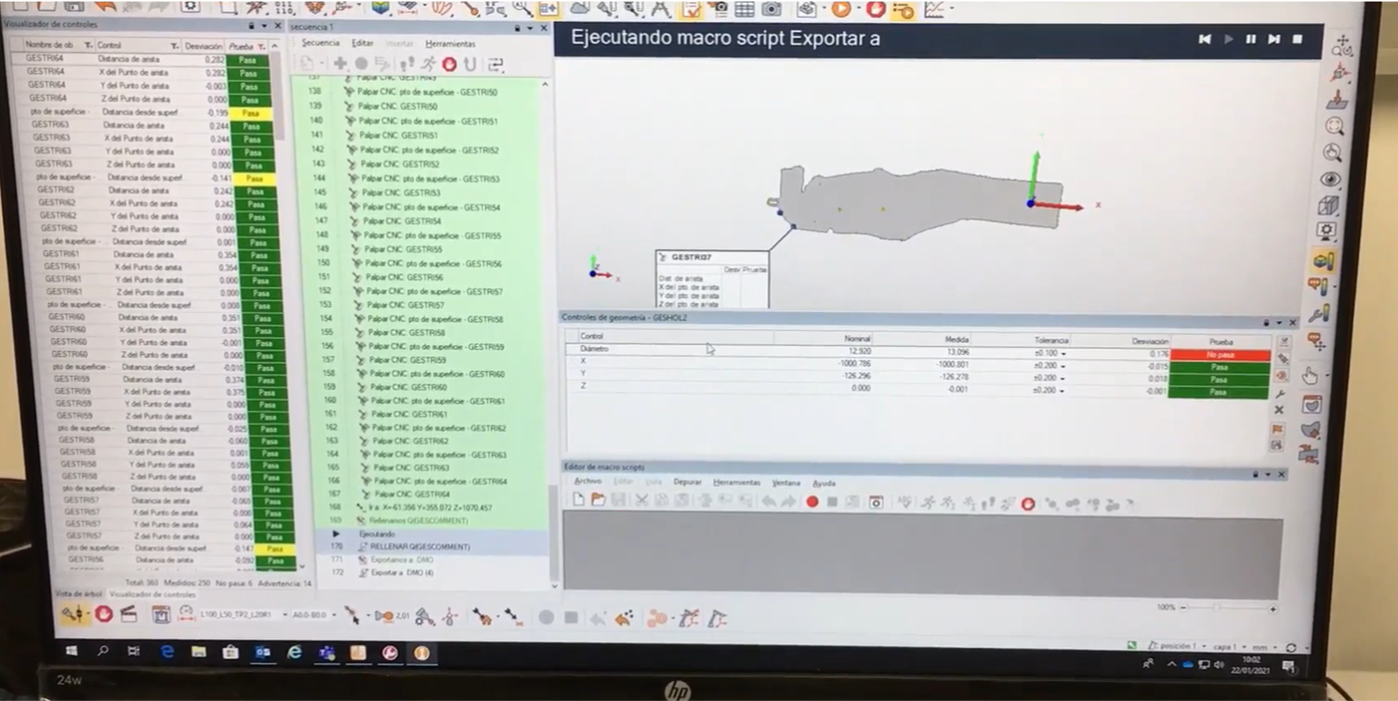Click the red stop sign on probe toolbar
Screen dimensions: 1398x701
point(103,614)
